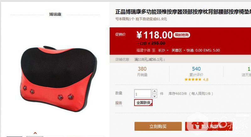The width and height of the screenshot is (251, 137).
Task: Click the 服务 service label
Action: pos(119,103)
